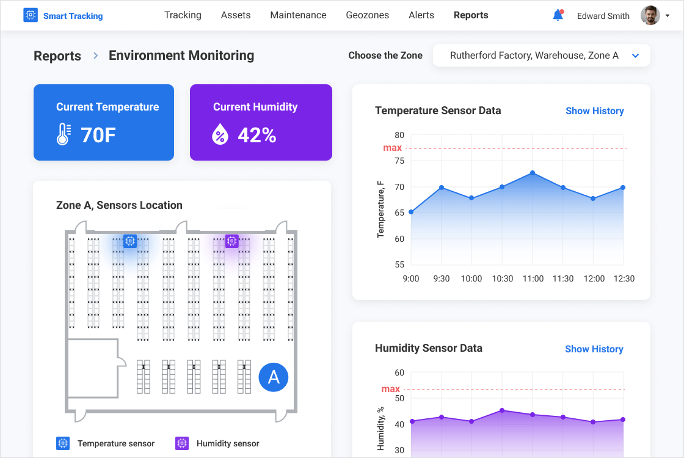Click the humidity droplet icon
The width and height of the screenshot is (684, 458).
[220, 134]
